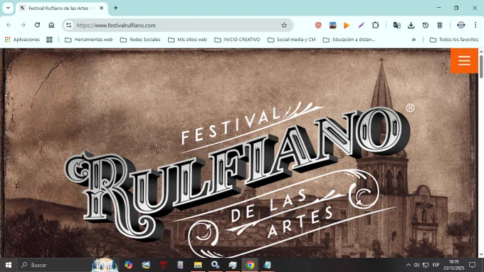
Task: Open the red T app on taskbar
Action: coord(163,265)
